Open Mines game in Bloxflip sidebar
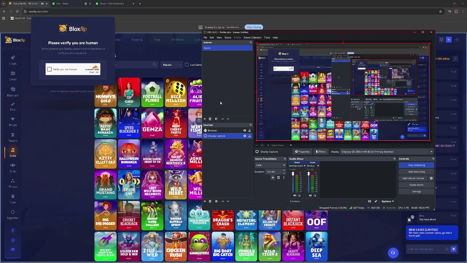 click(x=13, y=122)
